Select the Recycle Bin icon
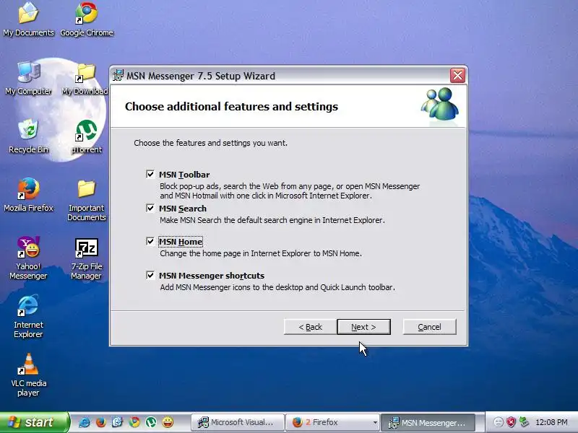This screenshot has height=433, width=578. click(x=28, y=136)
